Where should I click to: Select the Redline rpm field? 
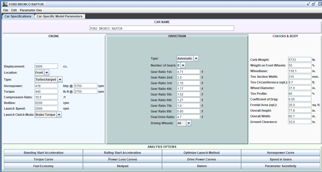[x=46, y=103]
